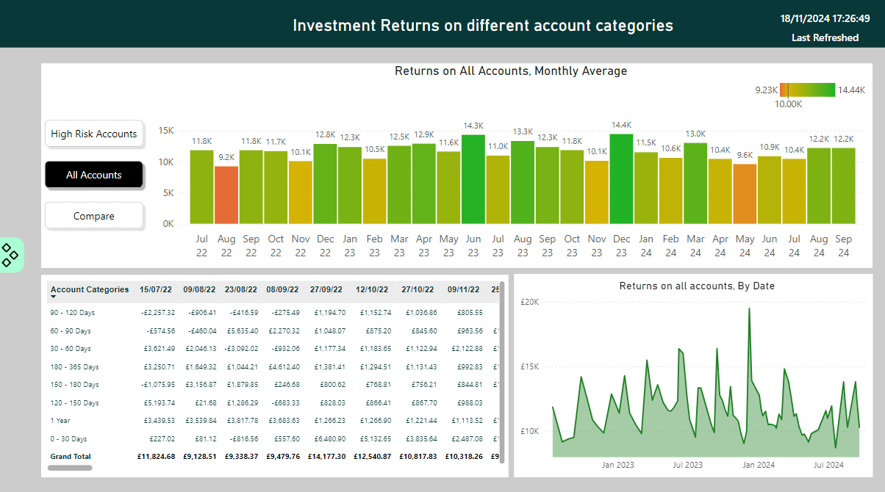
Task: Click the highest peak in line chart
Action: (749, 309)
